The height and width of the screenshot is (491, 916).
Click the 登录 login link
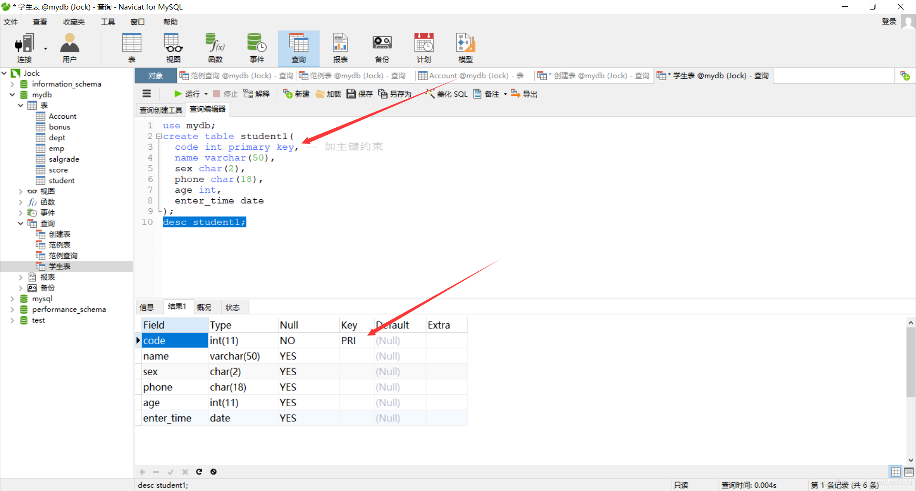[x=889, y=21]
